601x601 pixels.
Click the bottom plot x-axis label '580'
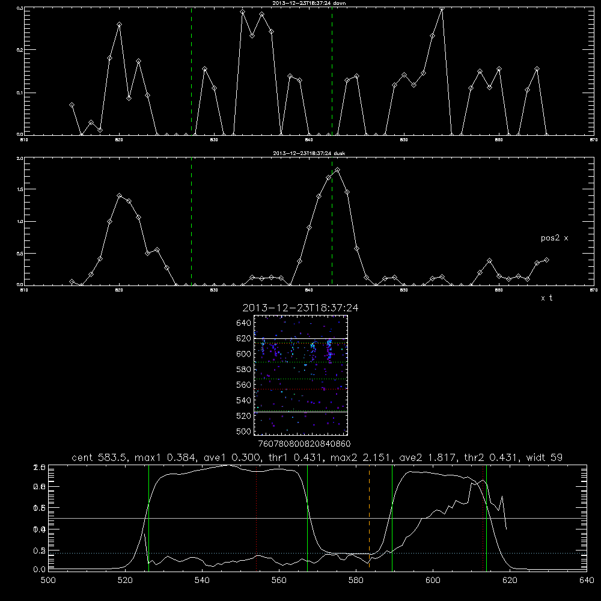[356, 581]
